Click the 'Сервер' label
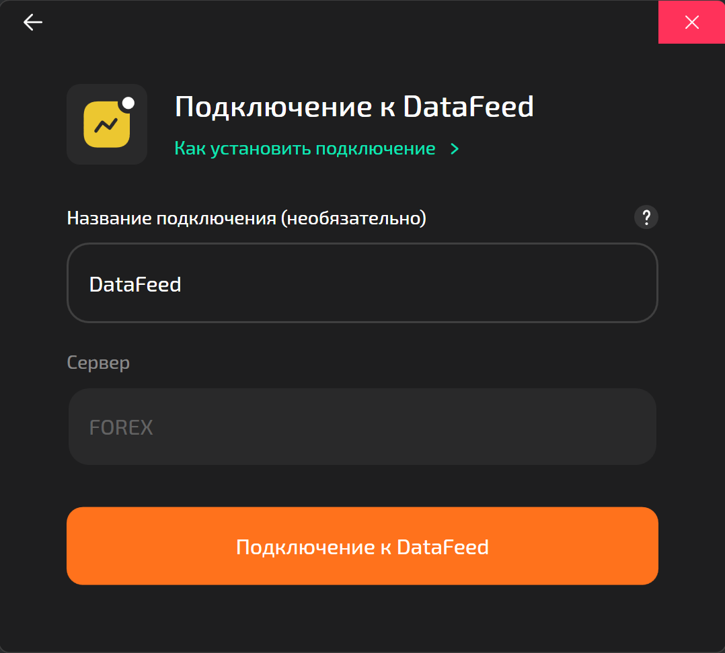The width and height of the screenshot is (725, 653). [98, 363]
